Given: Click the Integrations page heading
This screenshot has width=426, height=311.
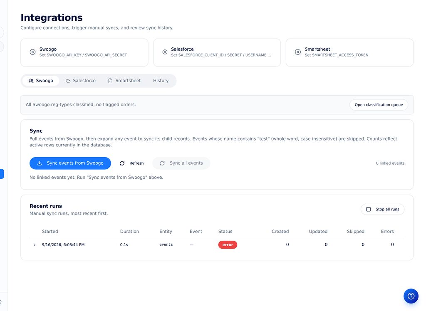Looking at the screenshot, I should (x=52, y=17).
